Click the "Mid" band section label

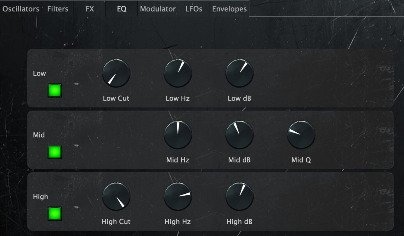click(39, 135)
